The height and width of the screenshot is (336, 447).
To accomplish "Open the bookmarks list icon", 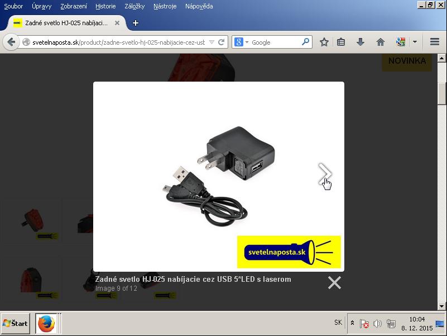I will pyautogui.click(x=341, y=42).
